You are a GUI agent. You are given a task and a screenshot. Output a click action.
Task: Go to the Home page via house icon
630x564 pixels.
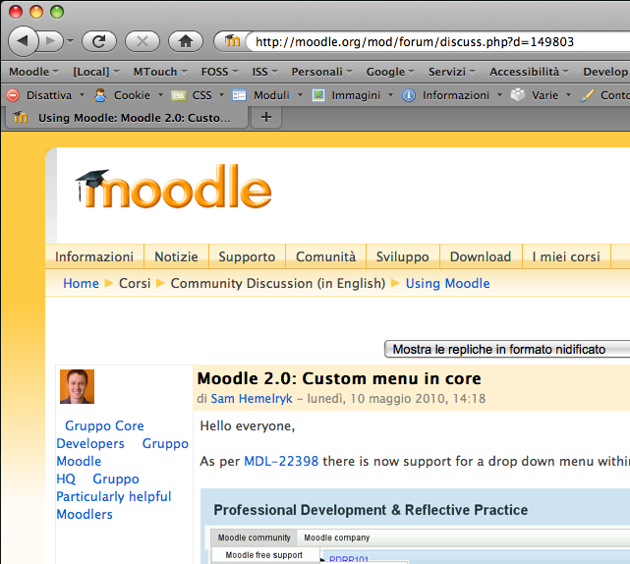pos(186,41)
